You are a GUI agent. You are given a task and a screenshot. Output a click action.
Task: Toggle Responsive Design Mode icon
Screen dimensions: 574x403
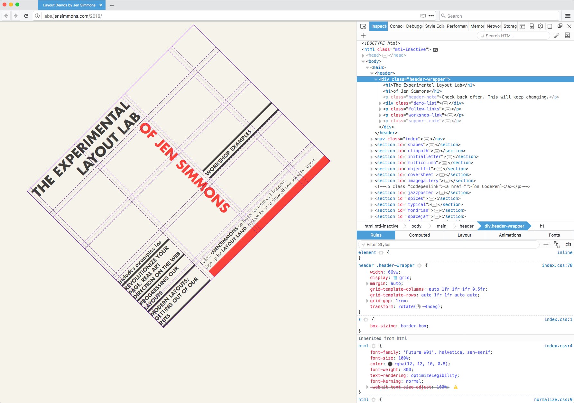coord(532,26)
